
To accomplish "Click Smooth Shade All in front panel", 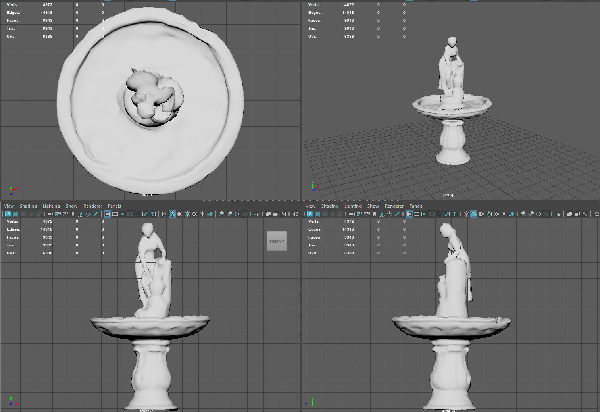I will click(172, 214).
